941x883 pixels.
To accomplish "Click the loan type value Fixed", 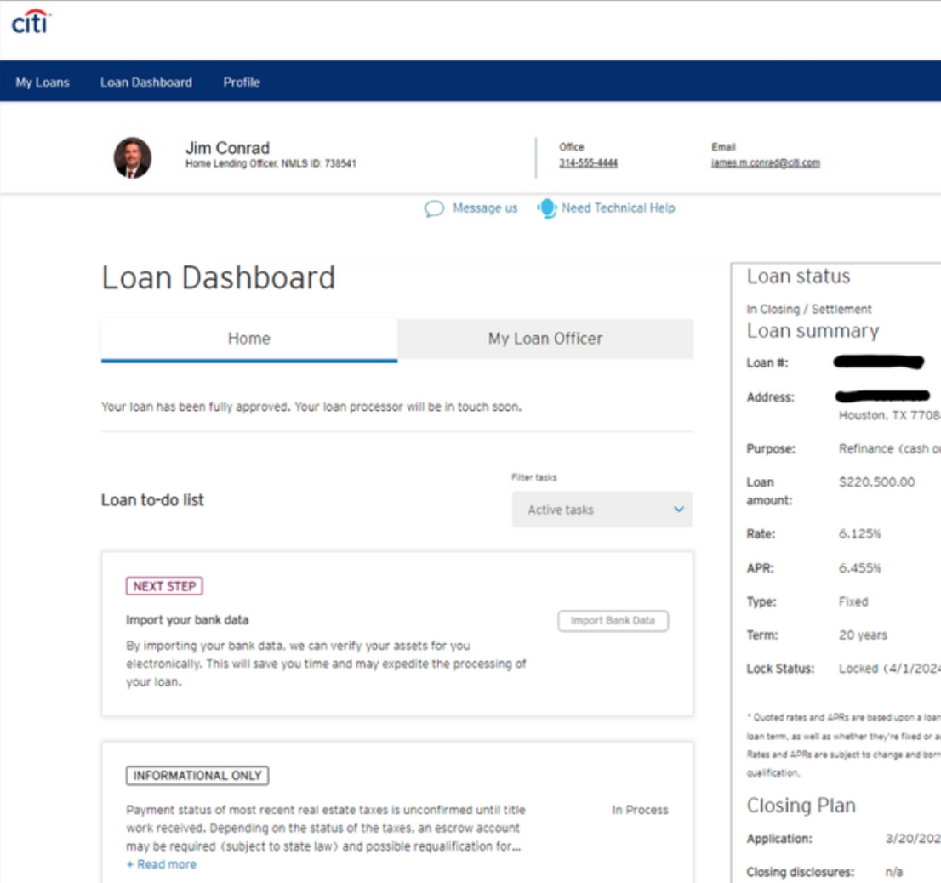I will (853, 601).
